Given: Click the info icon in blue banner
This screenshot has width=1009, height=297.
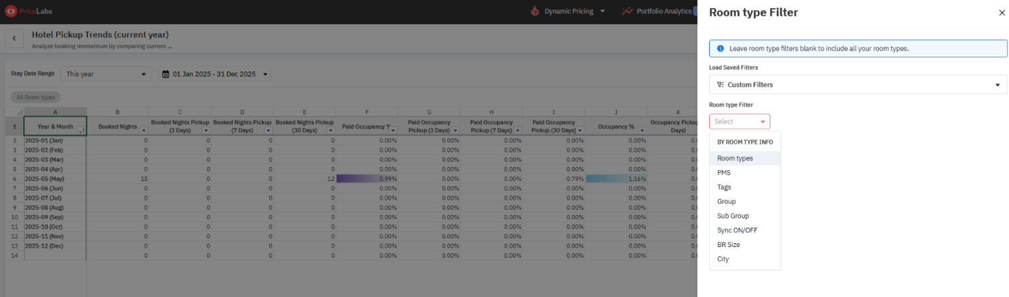Looking at the screenshot, I should [x=720, y=49].
